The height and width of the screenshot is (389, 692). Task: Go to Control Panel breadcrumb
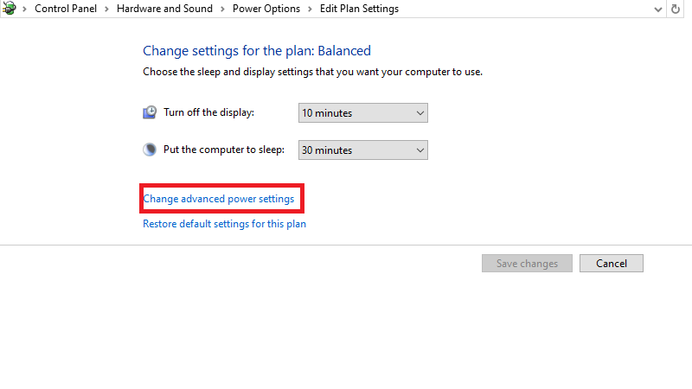click(67, 9)
